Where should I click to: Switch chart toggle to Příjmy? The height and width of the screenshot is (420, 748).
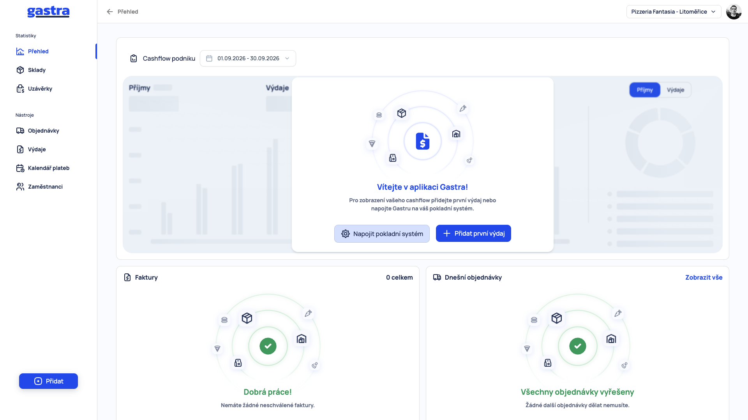click(x=645, y=90)
